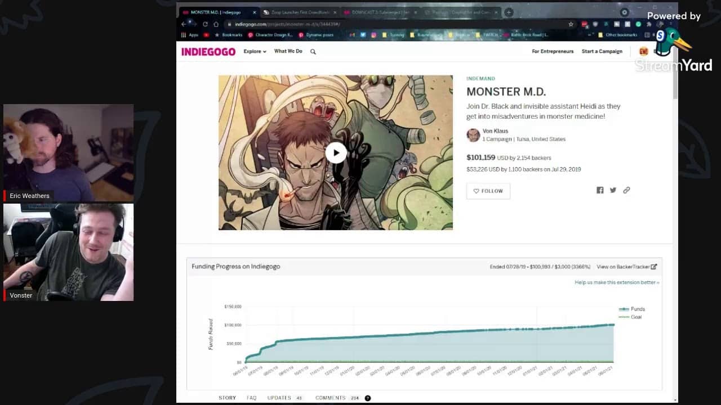
Task: Open the Updates tab
Action: tap(279, 398)
